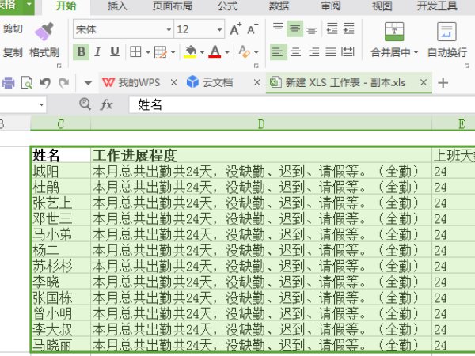
Task: Switch to 云文档 tab
Action: 210,82
